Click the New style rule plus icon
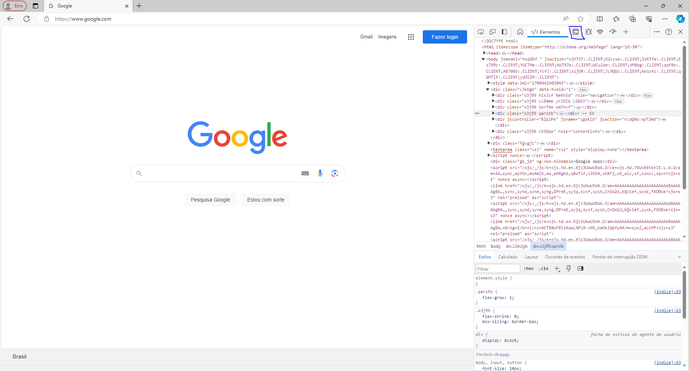The width and height of the screenshot is (689, 371). [557, 269]
